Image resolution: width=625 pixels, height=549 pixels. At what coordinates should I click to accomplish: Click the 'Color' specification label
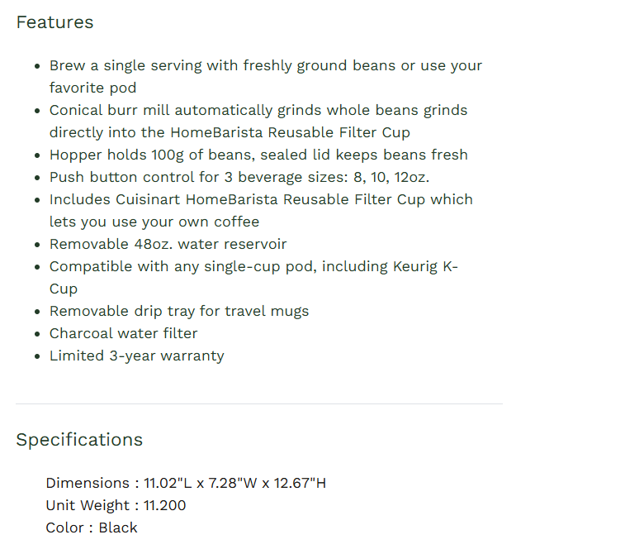tap(64, 528)
